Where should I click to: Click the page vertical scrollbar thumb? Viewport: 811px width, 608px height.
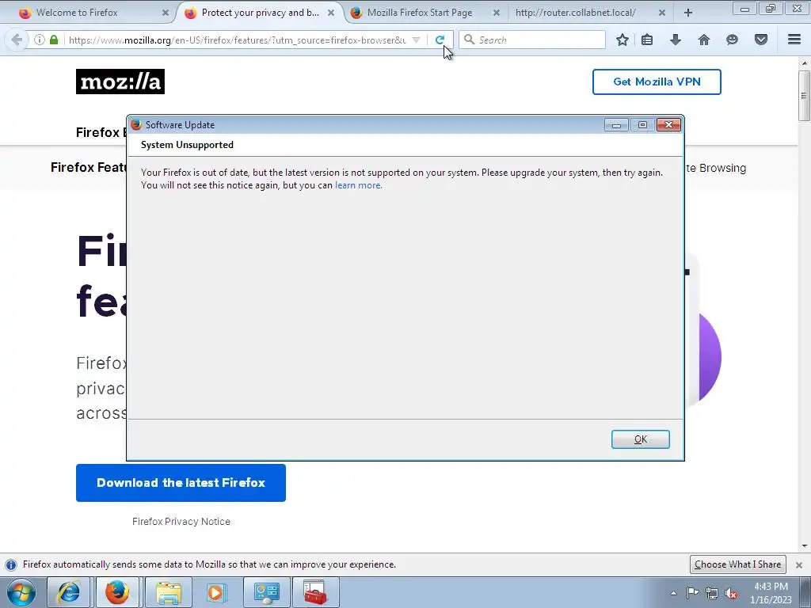[x=804, y=96]
